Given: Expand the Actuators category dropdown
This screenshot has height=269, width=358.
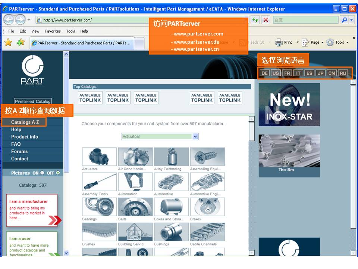Looking at the screenshot, I should [195, 137].
